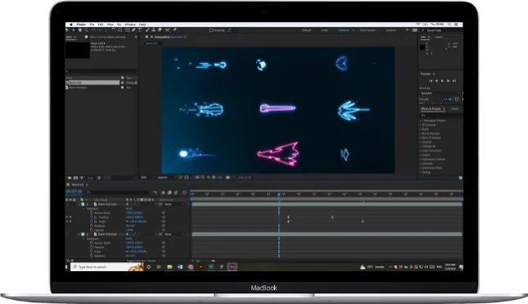Expand the Animation Presets category

click(x=420, y=120)
